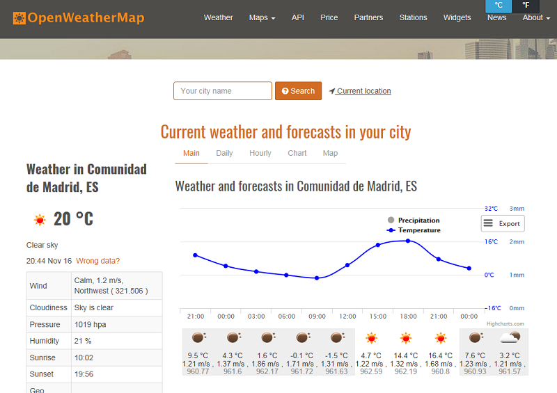Open the chart Export menu
Screen dimensions: 557x393
[503, 224]
